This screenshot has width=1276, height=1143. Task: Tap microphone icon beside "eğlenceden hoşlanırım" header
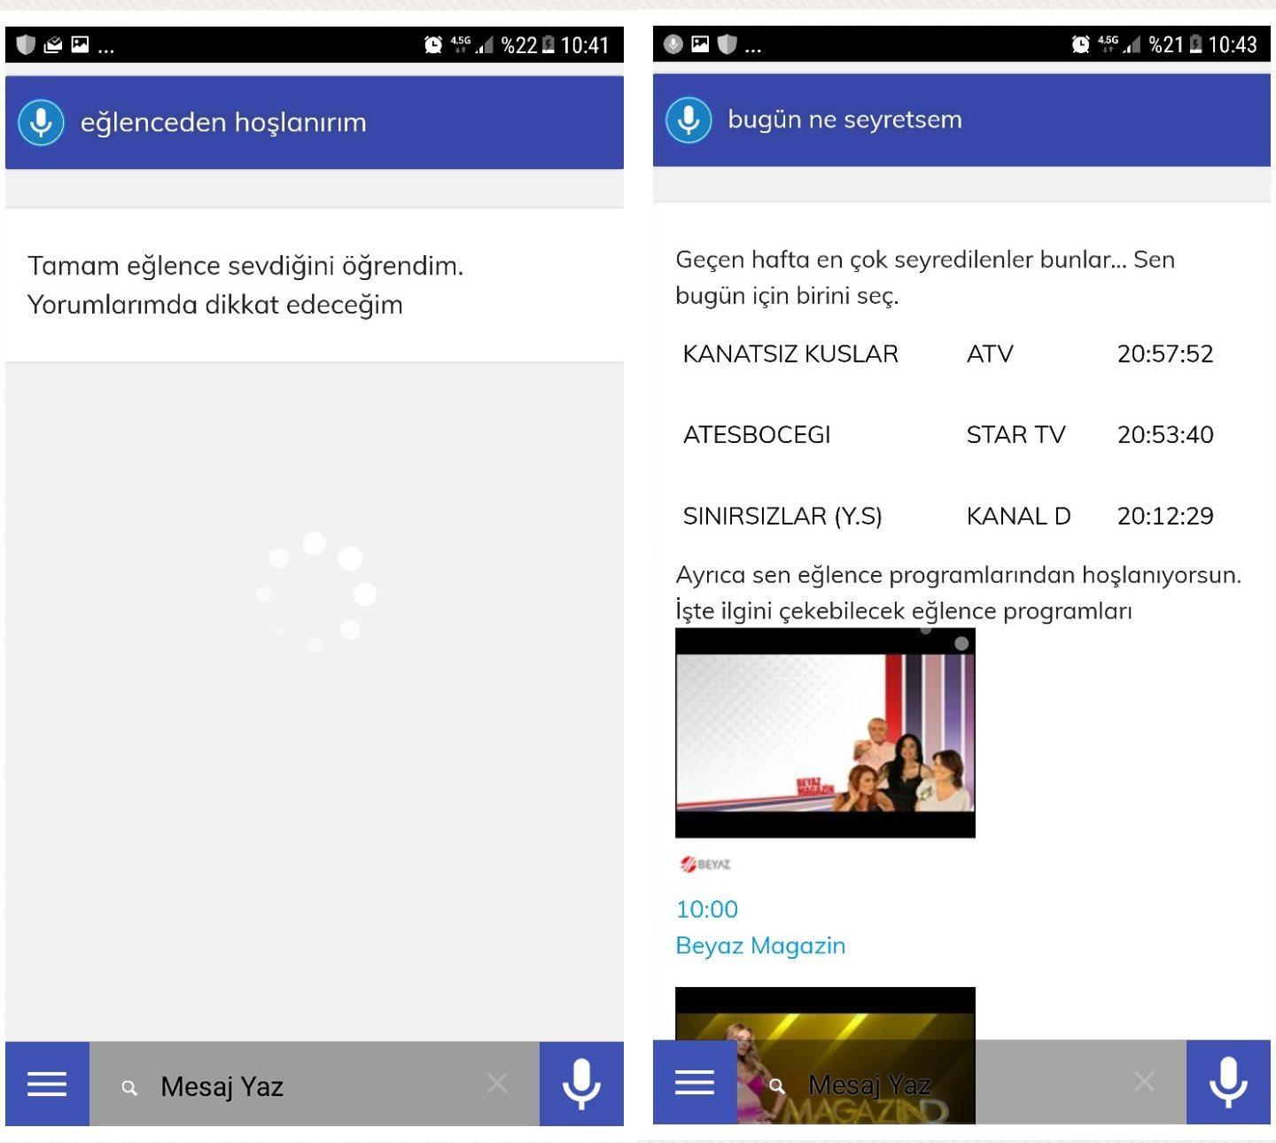pyautogui.click(x=41, y=122)
